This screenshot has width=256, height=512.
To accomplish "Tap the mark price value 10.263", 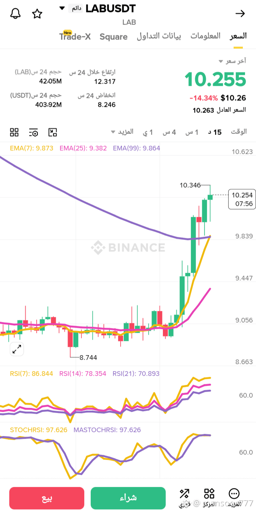I will coord(203,110).
